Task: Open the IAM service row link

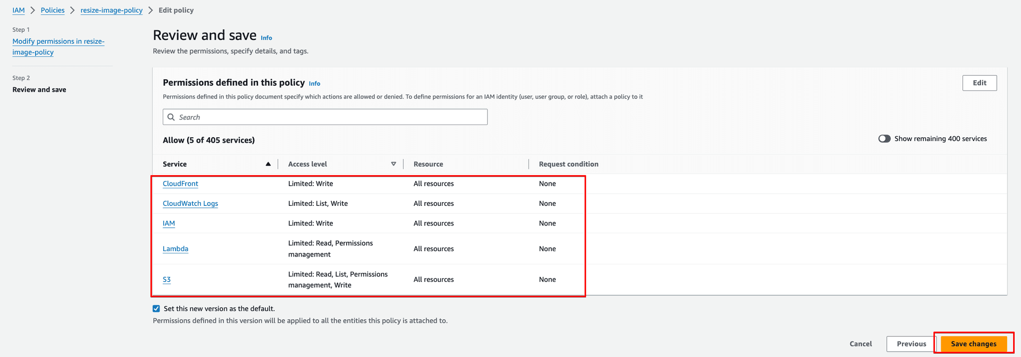Action: (x=169, y=223)
